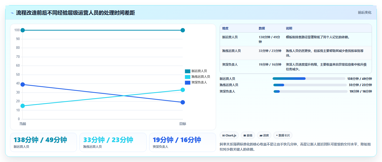Click the 进度 tag chip
The image size is (382, 162).
tap(264, 135)
